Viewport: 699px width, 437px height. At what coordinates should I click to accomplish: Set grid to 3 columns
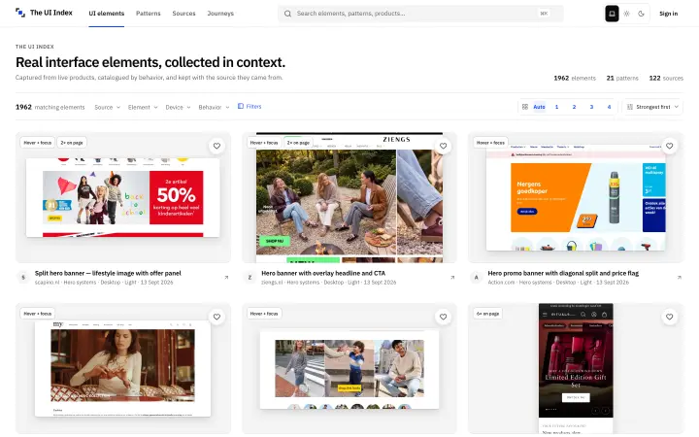tap(591, 107)
